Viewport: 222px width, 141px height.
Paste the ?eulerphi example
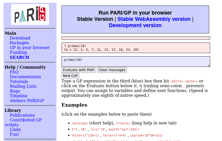coord(79,123)
